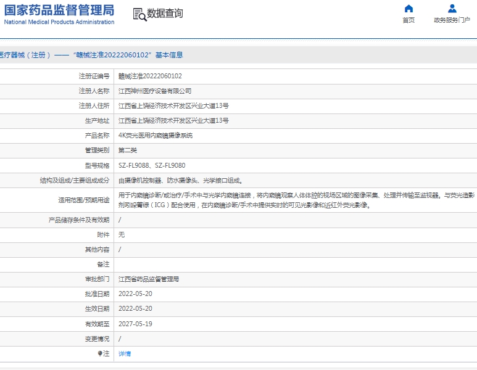The width and height of the screenshot is (477, 370).
Task: Open the 政务服务门户 user portal icon
Action: point(452,9)
